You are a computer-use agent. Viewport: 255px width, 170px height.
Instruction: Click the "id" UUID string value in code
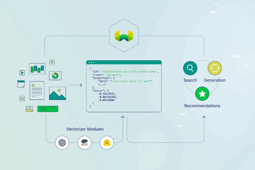point(129,72)
